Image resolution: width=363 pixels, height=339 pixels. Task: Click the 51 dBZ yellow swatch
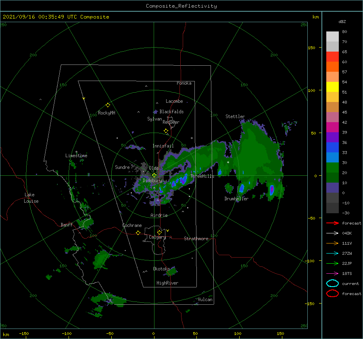(x=332, y=87)
